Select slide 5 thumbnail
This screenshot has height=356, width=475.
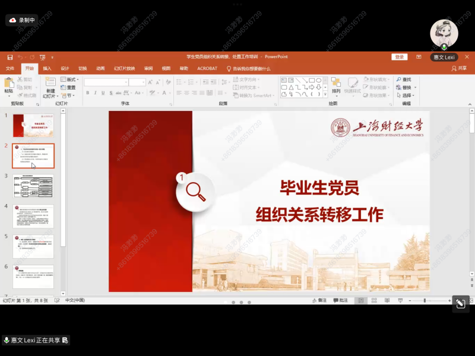33,246
